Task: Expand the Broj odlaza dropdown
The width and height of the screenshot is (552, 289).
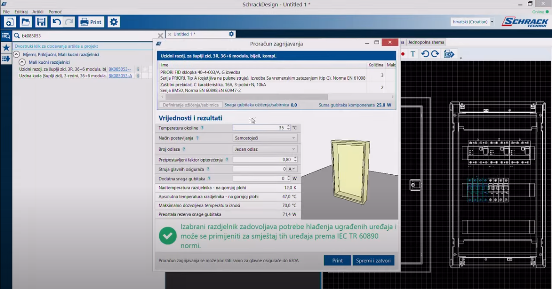Action: (x=265, y=149)
